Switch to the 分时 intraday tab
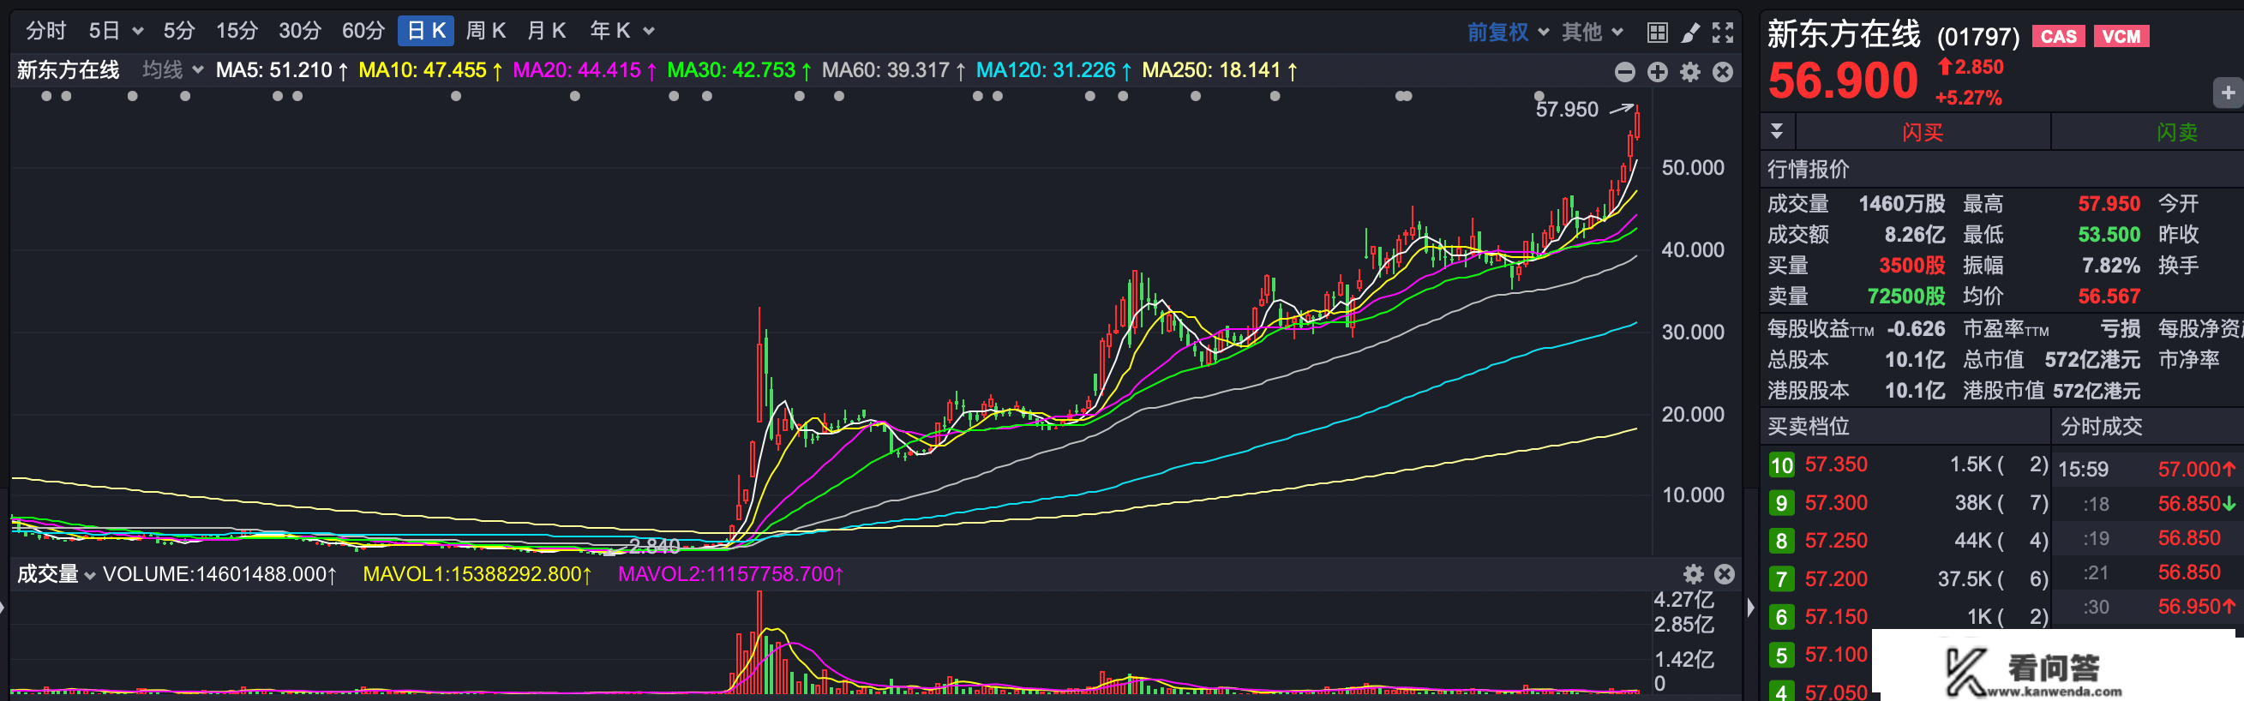This screenshot has width=2244, height=701. (46, 32)
